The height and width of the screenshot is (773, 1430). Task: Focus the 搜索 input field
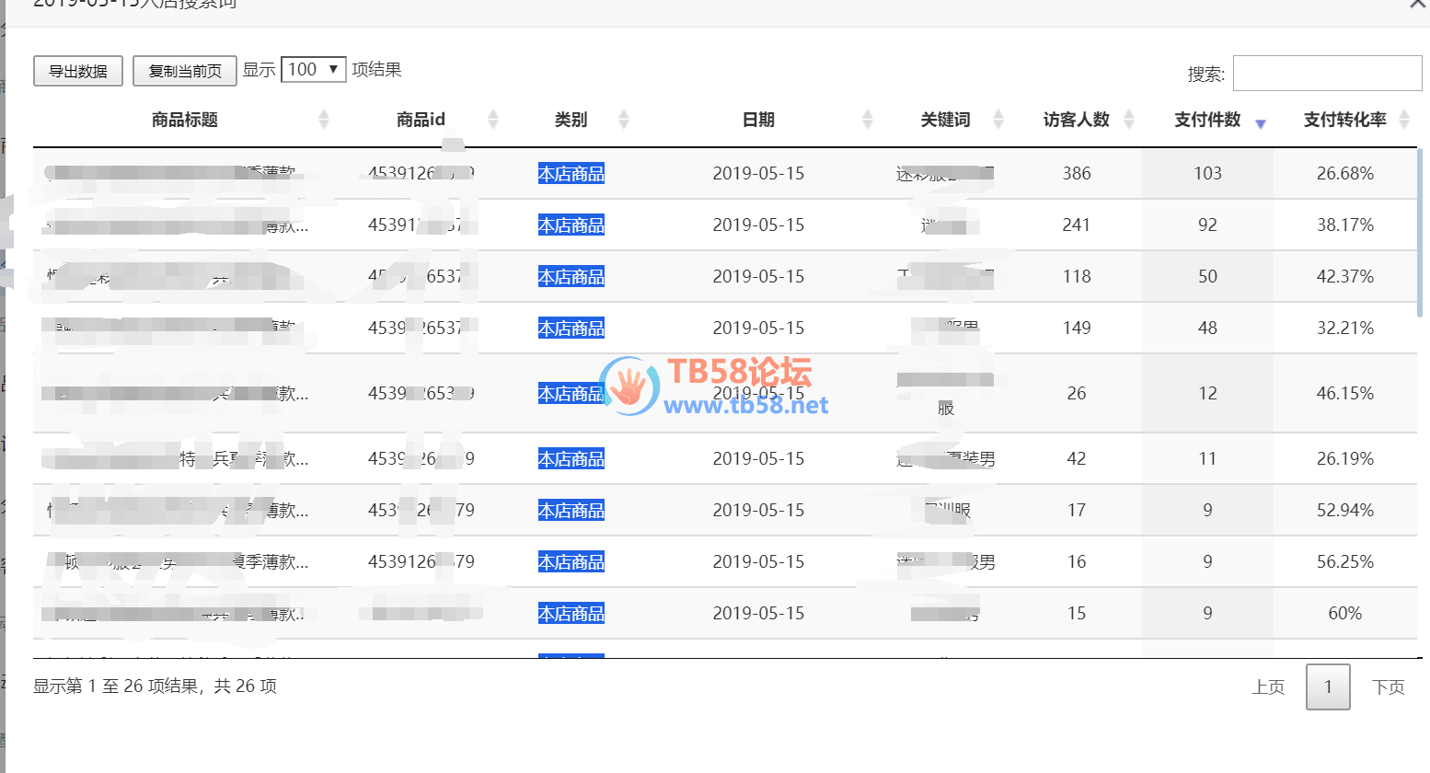(1326, 74)
